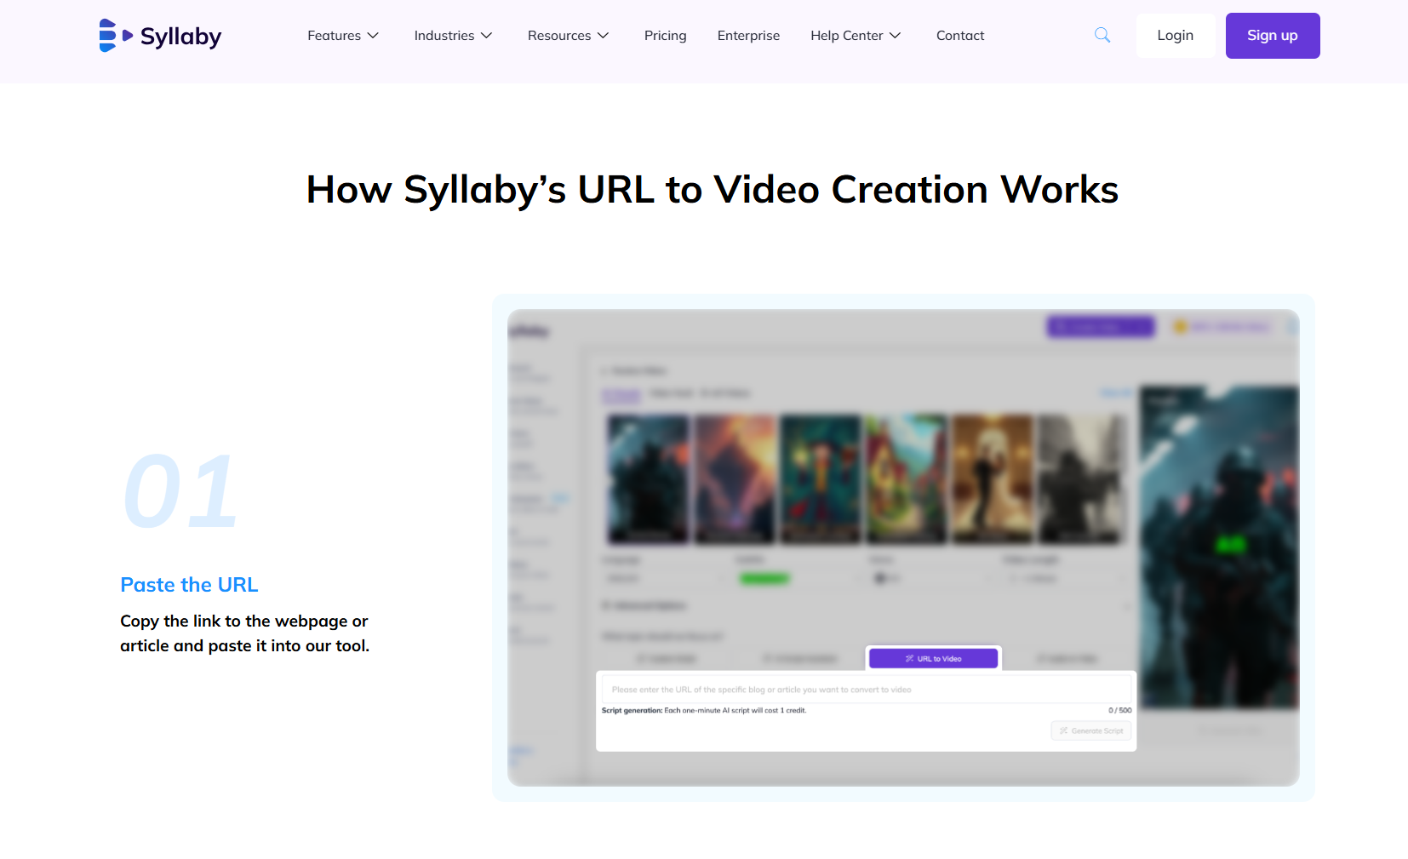1408x859 pixels.
Task: Select the Pricing menu item
Action: [x=665, y=35]
